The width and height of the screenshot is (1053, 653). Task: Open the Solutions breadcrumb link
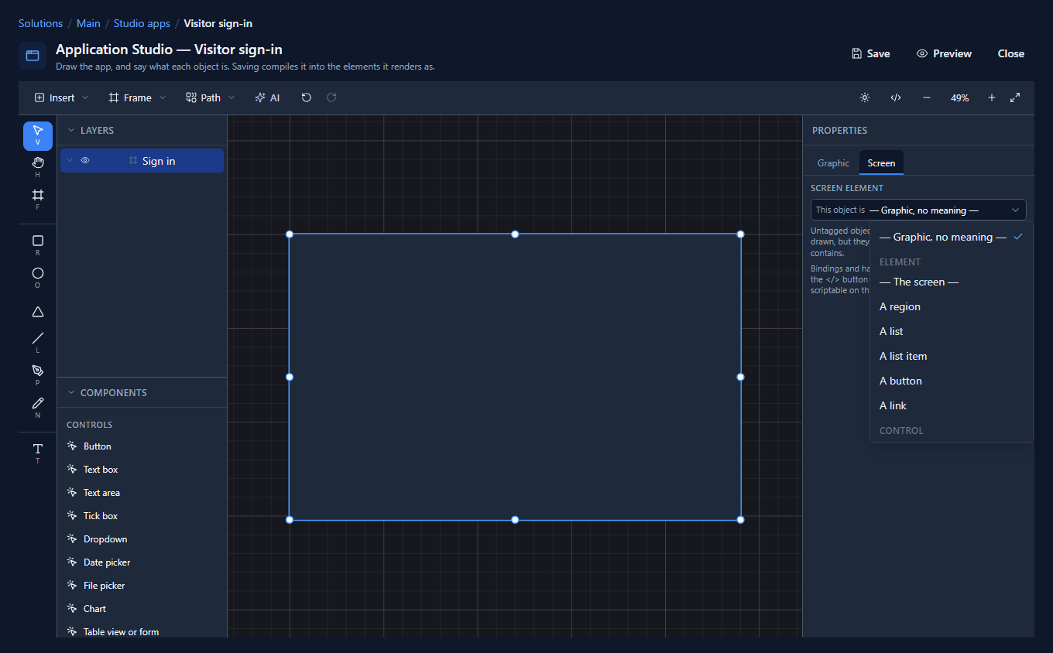coord(40,23)
